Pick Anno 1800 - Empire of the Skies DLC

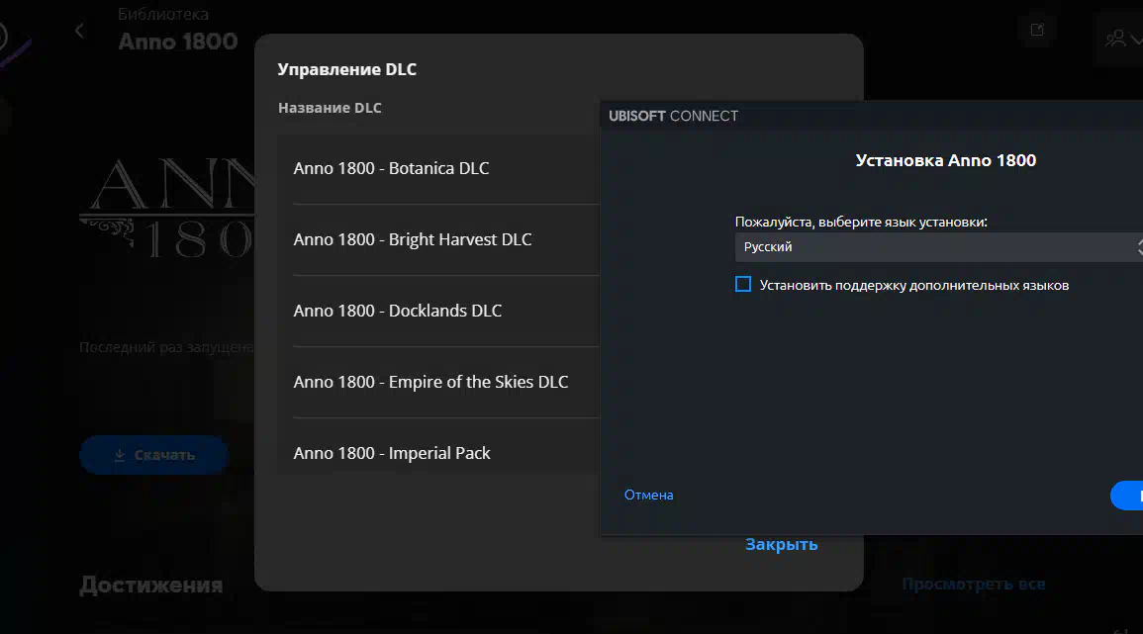[430, 382]
